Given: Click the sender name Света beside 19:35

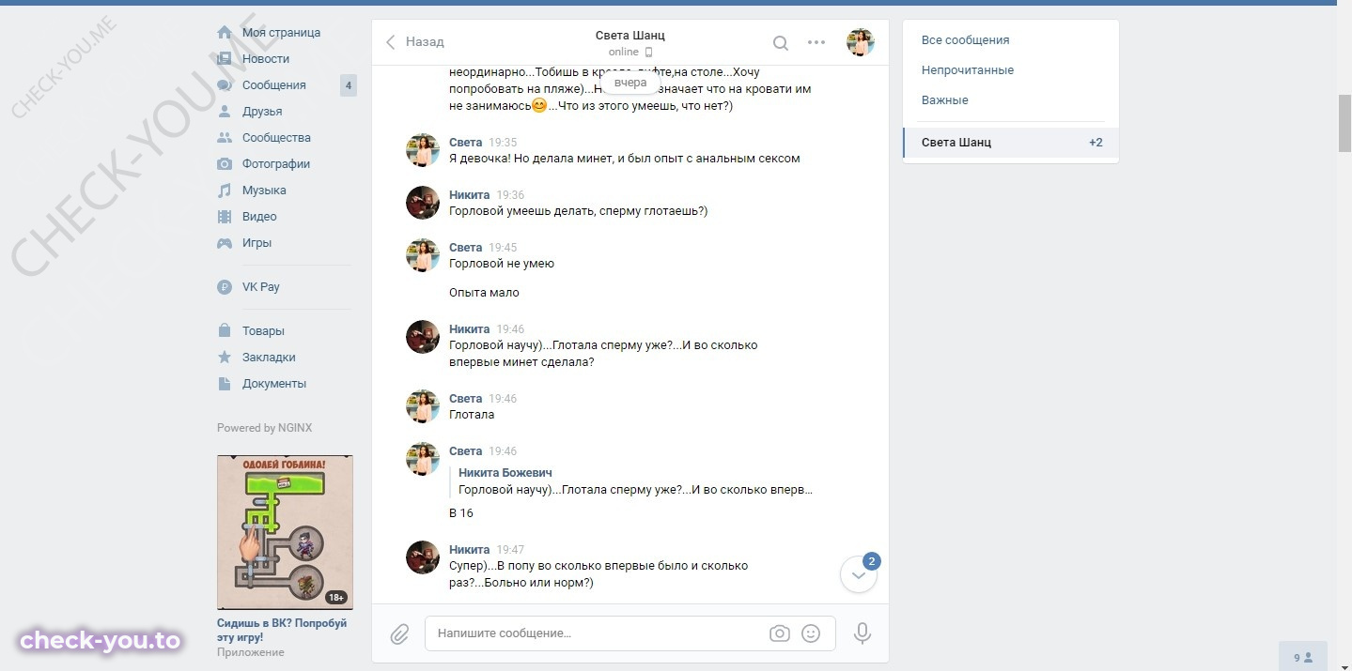Looking at the screenshot, I should 465,143.
